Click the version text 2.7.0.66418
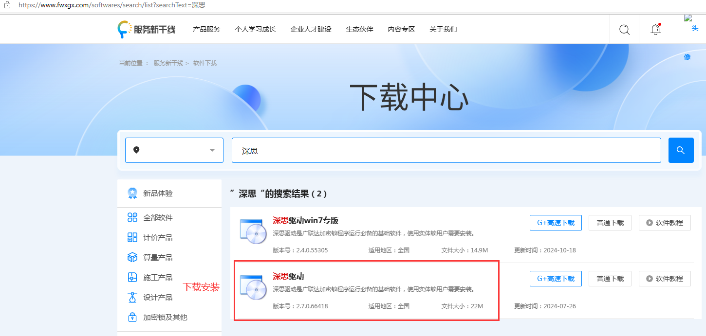Viewport: 706px width, 336px height. 300,306
